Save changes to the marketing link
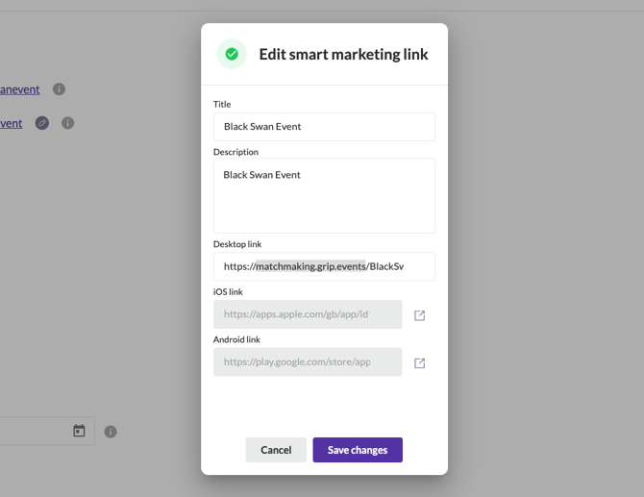Screen dimensions: 644x497 pos(358,450)
